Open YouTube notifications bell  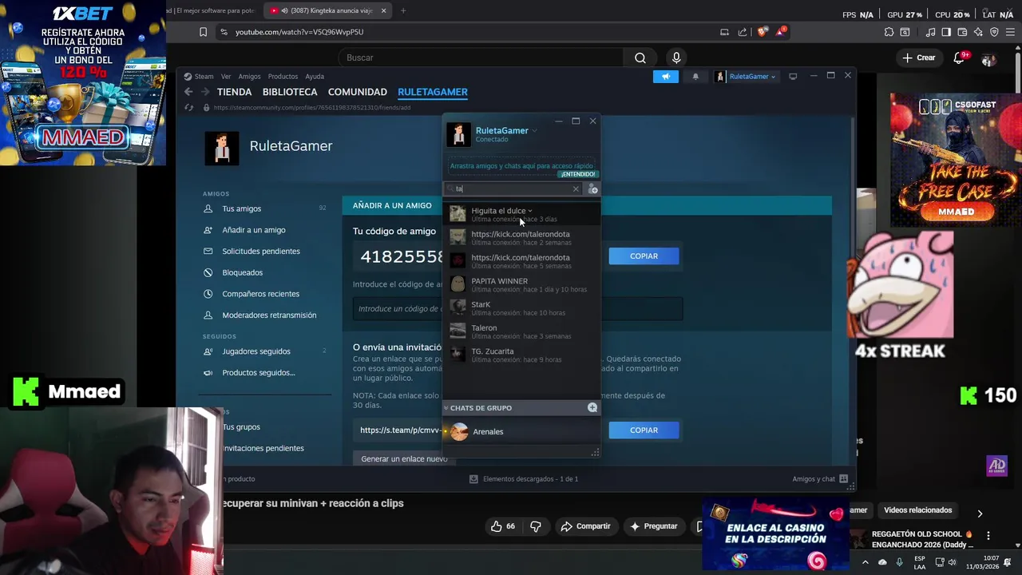960,57
